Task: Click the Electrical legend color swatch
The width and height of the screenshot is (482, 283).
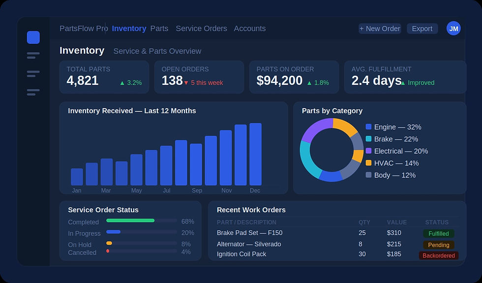Action: [x=368, y=151]
